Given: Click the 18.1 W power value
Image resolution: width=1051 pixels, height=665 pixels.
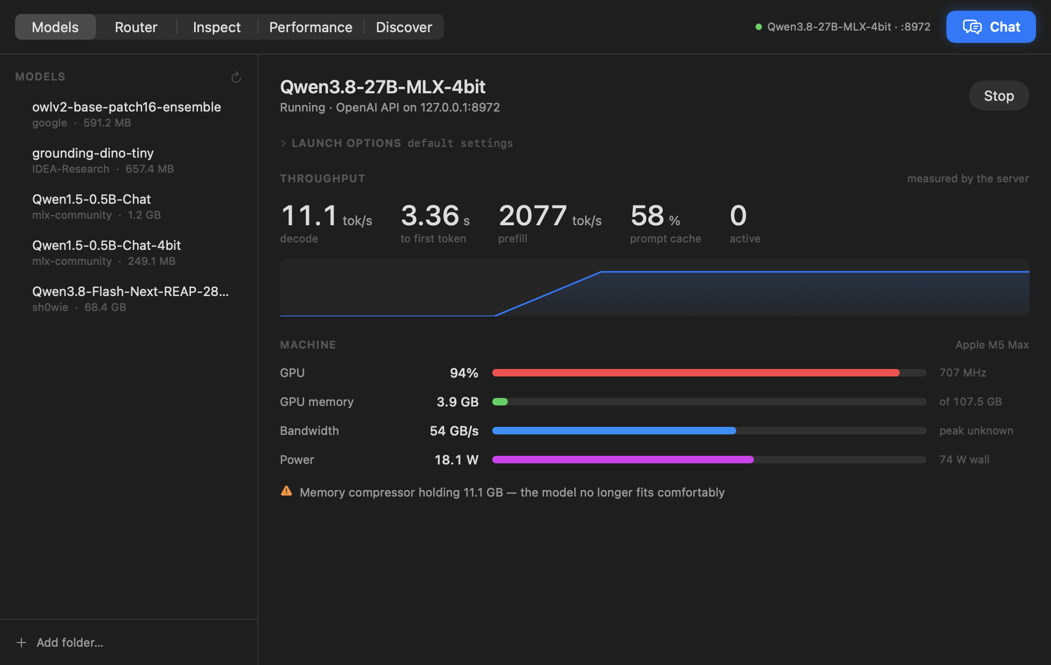Looking at the screenshot, I should pos(456,460).
